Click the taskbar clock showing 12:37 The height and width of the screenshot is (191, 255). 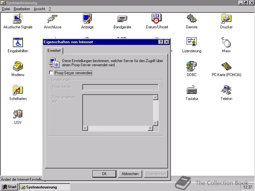click(248, 187)
